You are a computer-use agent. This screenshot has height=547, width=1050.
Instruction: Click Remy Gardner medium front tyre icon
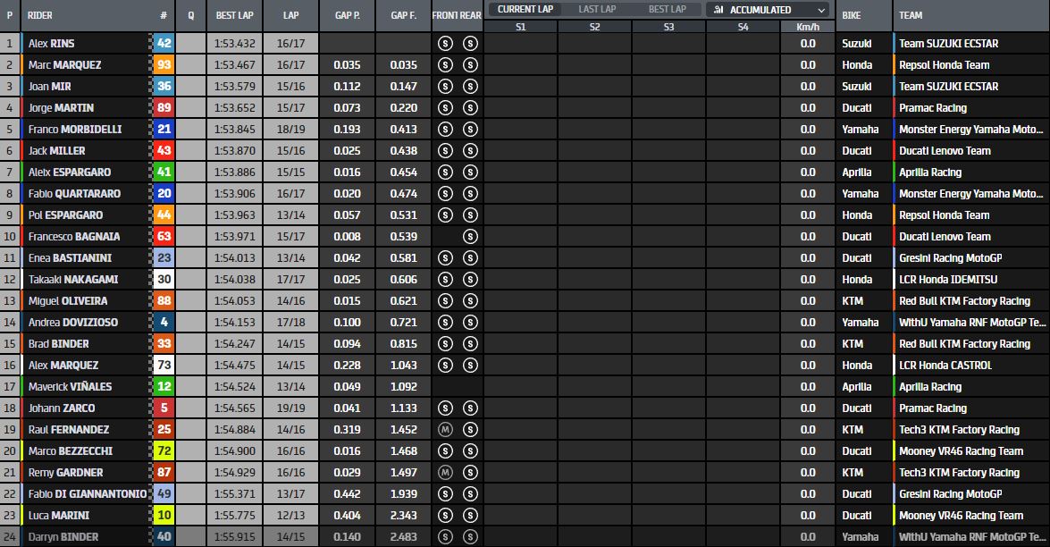click(x=445, y=472)
